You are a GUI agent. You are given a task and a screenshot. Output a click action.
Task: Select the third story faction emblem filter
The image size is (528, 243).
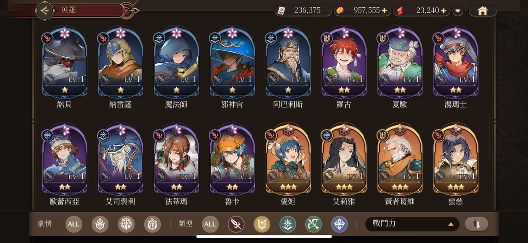click(x=152, y=224)
